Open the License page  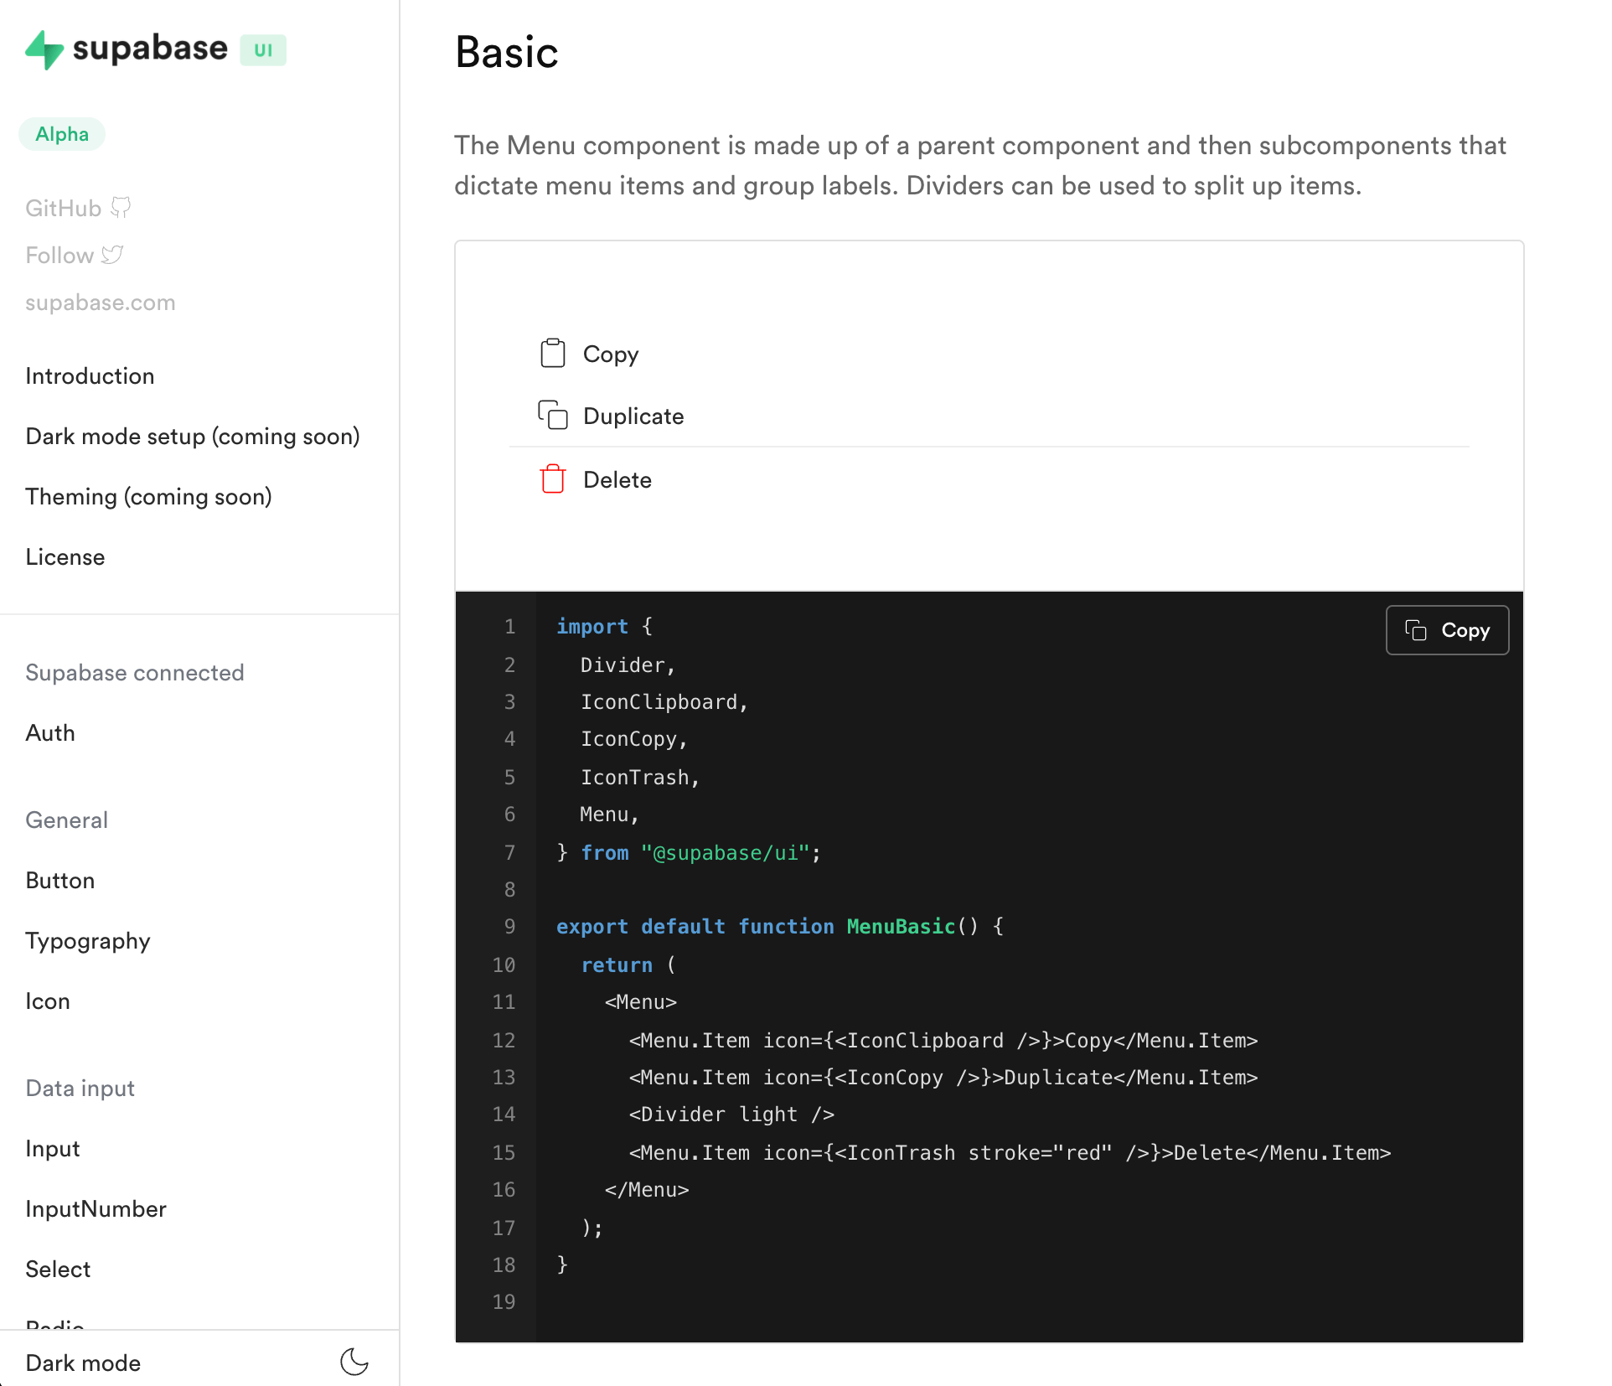point(65,557)
